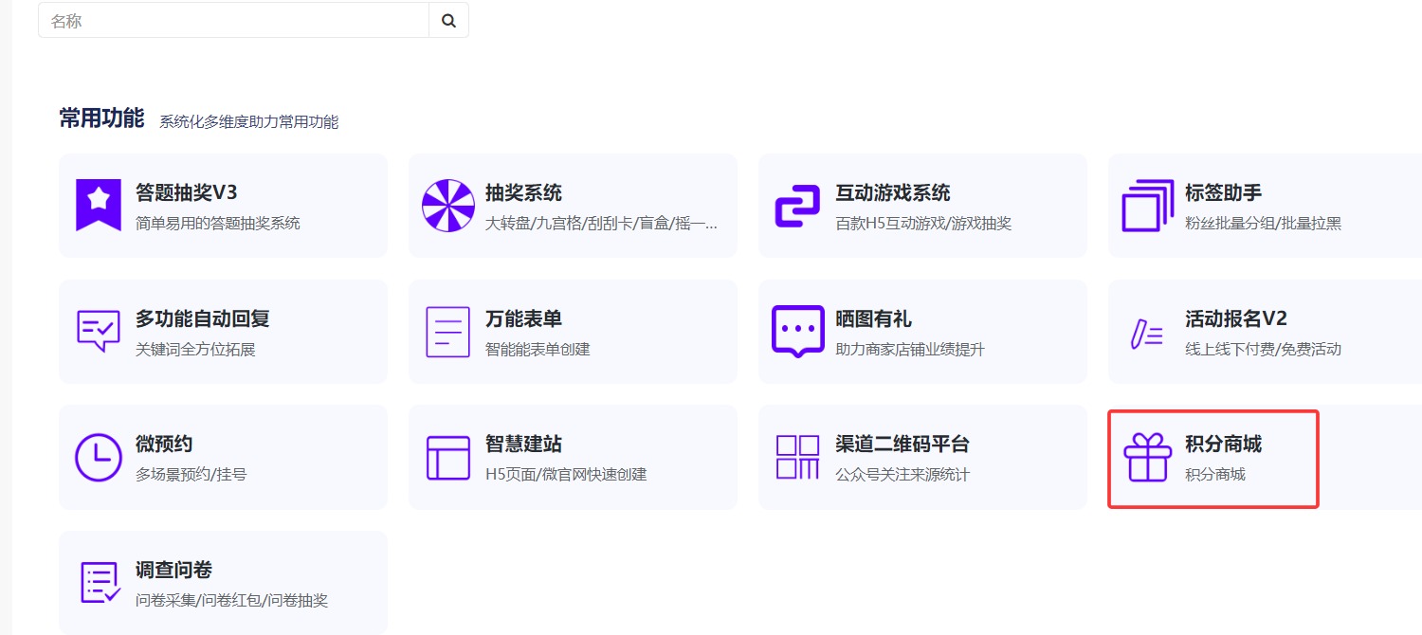Viewport: 1422px width, 635px height.
Task: Select the 渠道二维码平台 QR code icon
Action: click(x=797, y=457)
